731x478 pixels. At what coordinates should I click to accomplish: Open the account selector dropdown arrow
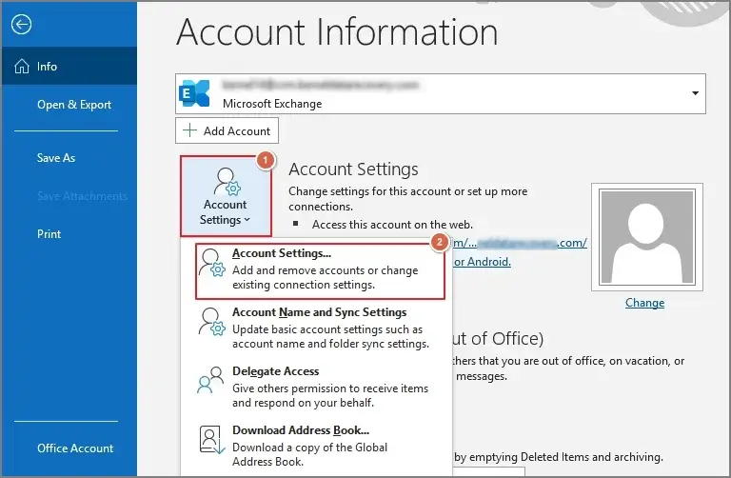tap(695, 93)
